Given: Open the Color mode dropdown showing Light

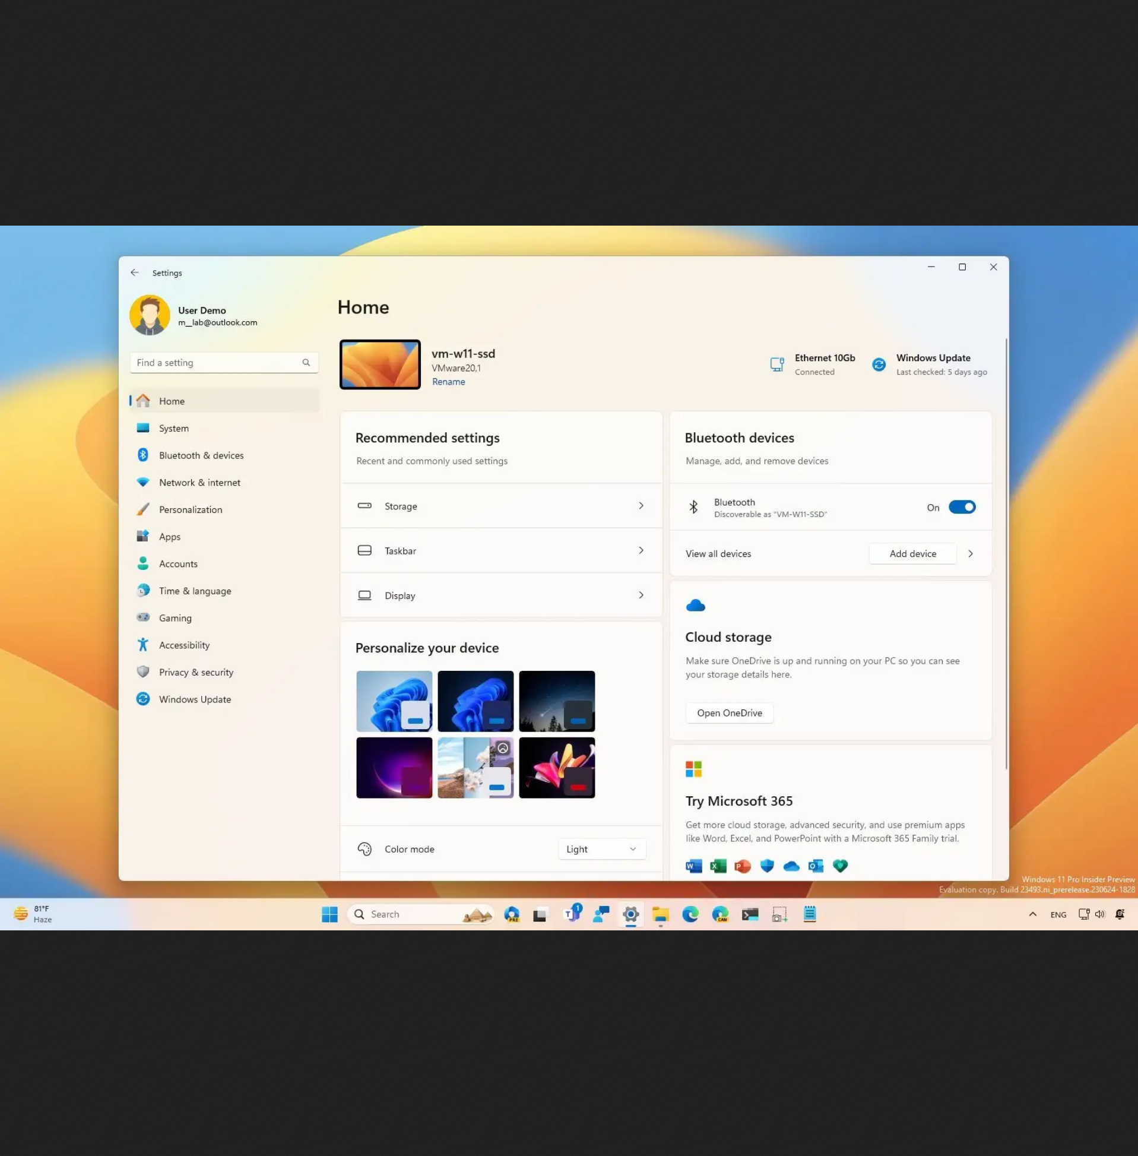Looking at the screenshot, I should [x=602, y=849].
